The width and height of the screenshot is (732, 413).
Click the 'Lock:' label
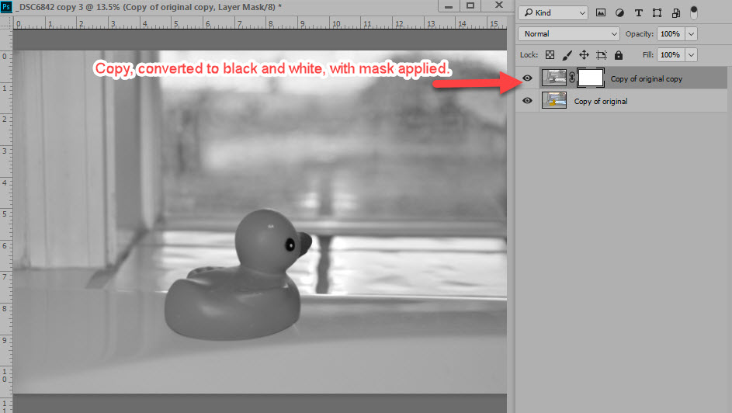click(x=529, y=54)
